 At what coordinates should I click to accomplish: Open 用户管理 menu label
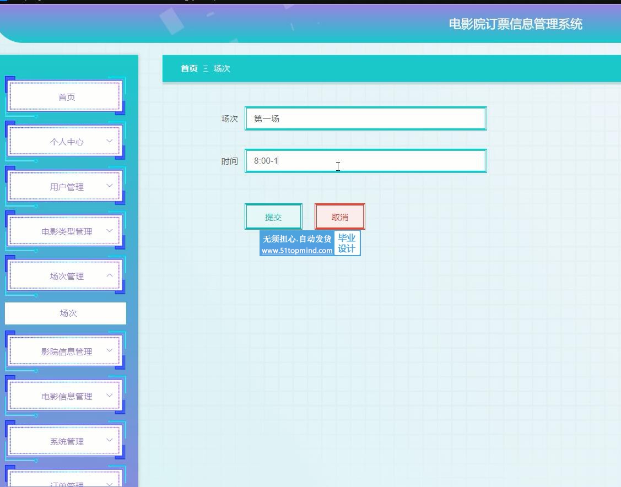(x=67, y=187)
